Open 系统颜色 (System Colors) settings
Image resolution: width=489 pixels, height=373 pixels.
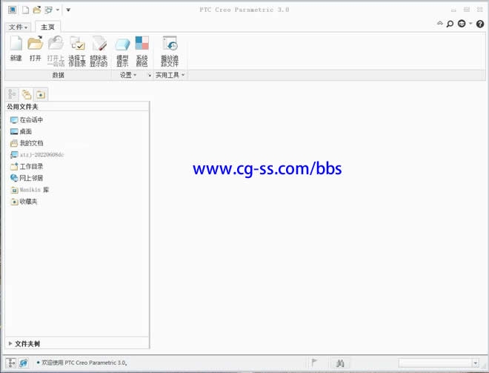142,50
